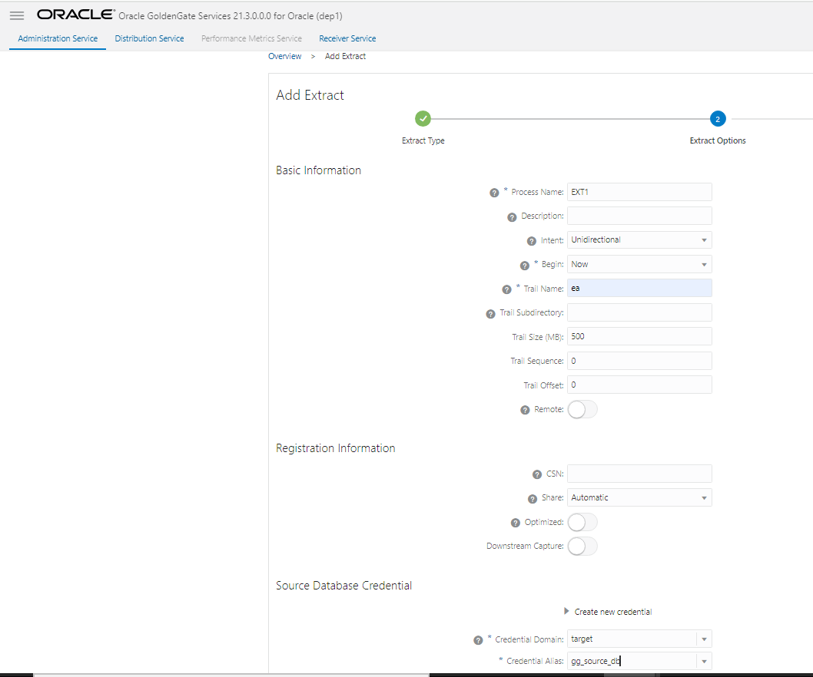Show help icon for Optimized
This screenshot has width=813, height=677.
(516, 523)
